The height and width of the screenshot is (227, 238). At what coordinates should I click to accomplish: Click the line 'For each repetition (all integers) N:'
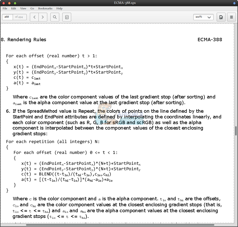coord(53,142)
